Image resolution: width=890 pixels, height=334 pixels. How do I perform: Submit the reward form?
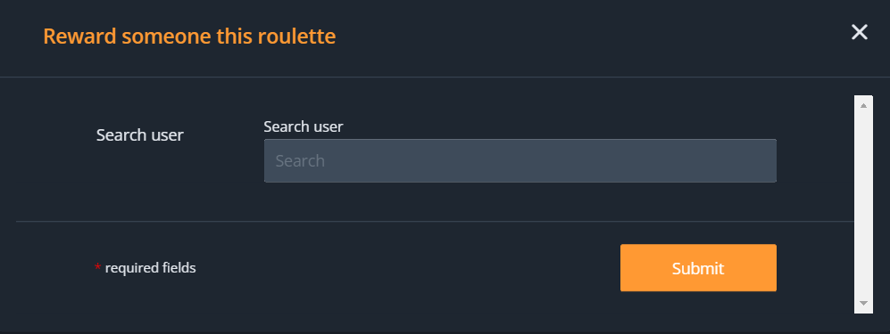point(698,268)
